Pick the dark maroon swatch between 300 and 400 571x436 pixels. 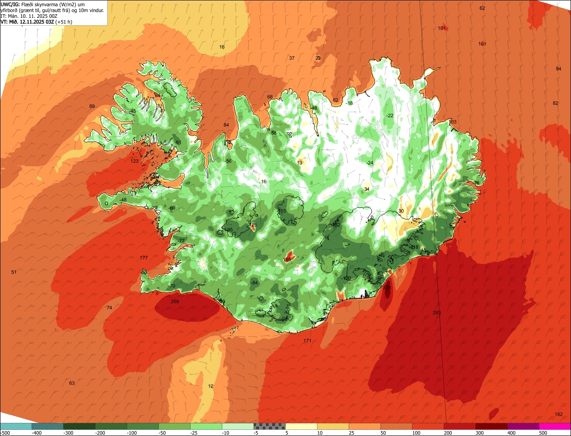tap(492, 426)
